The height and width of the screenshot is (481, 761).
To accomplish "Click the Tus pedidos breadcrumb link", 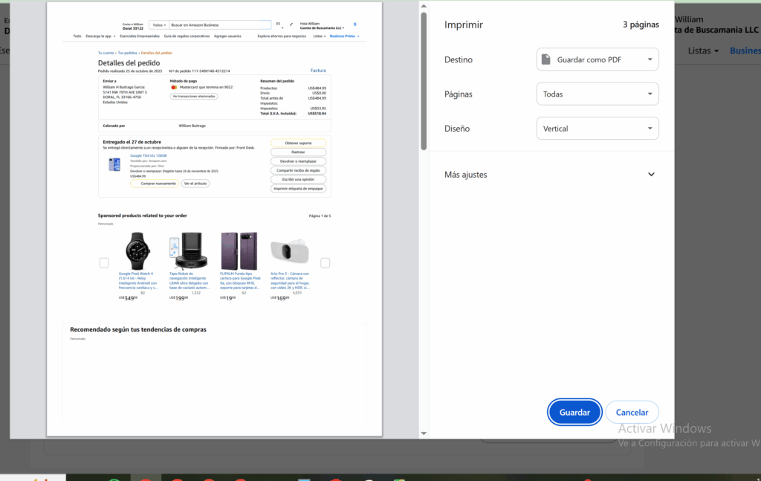I will point(127,53).
